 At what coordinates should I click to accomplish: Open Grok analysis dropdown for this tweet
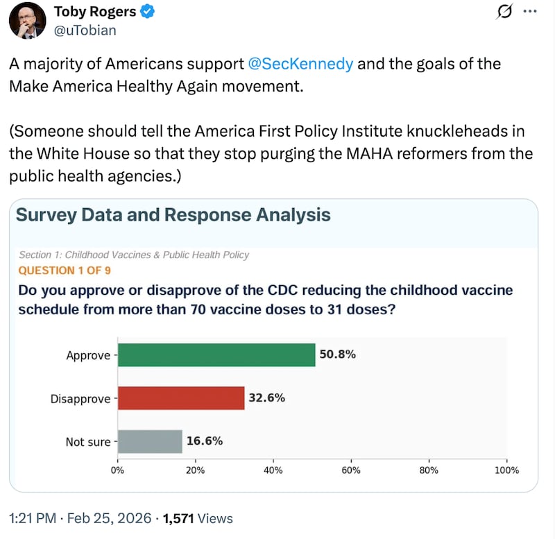point(504,12)
